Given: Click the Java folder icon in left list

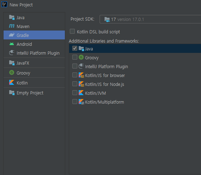Looking at the screenshot, I should pyautogui.click(x=12, y=17).
